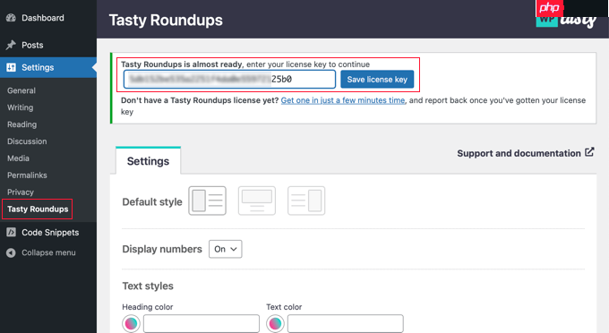Click the Posts pushpin icon
Screen dimensions: 609x333
point(11,45)
